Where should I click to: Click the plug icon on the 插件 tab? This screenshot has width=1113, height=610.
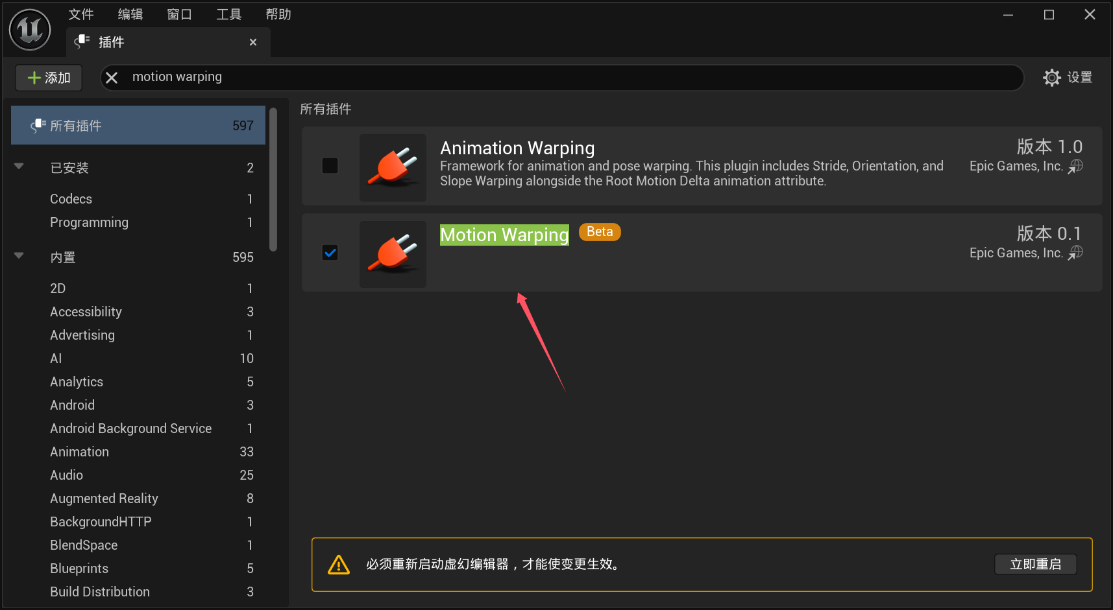point(82,42)
